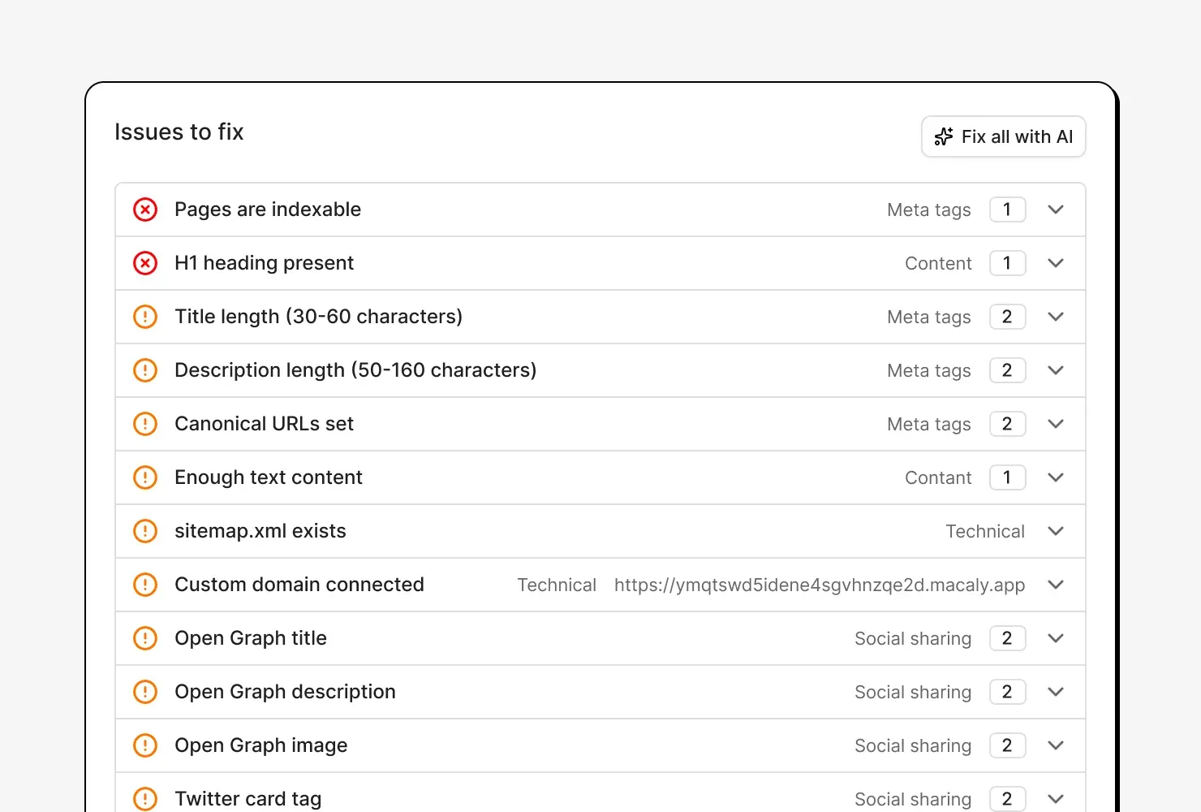Click red error icon beside H1 heading present

(145, 263)
